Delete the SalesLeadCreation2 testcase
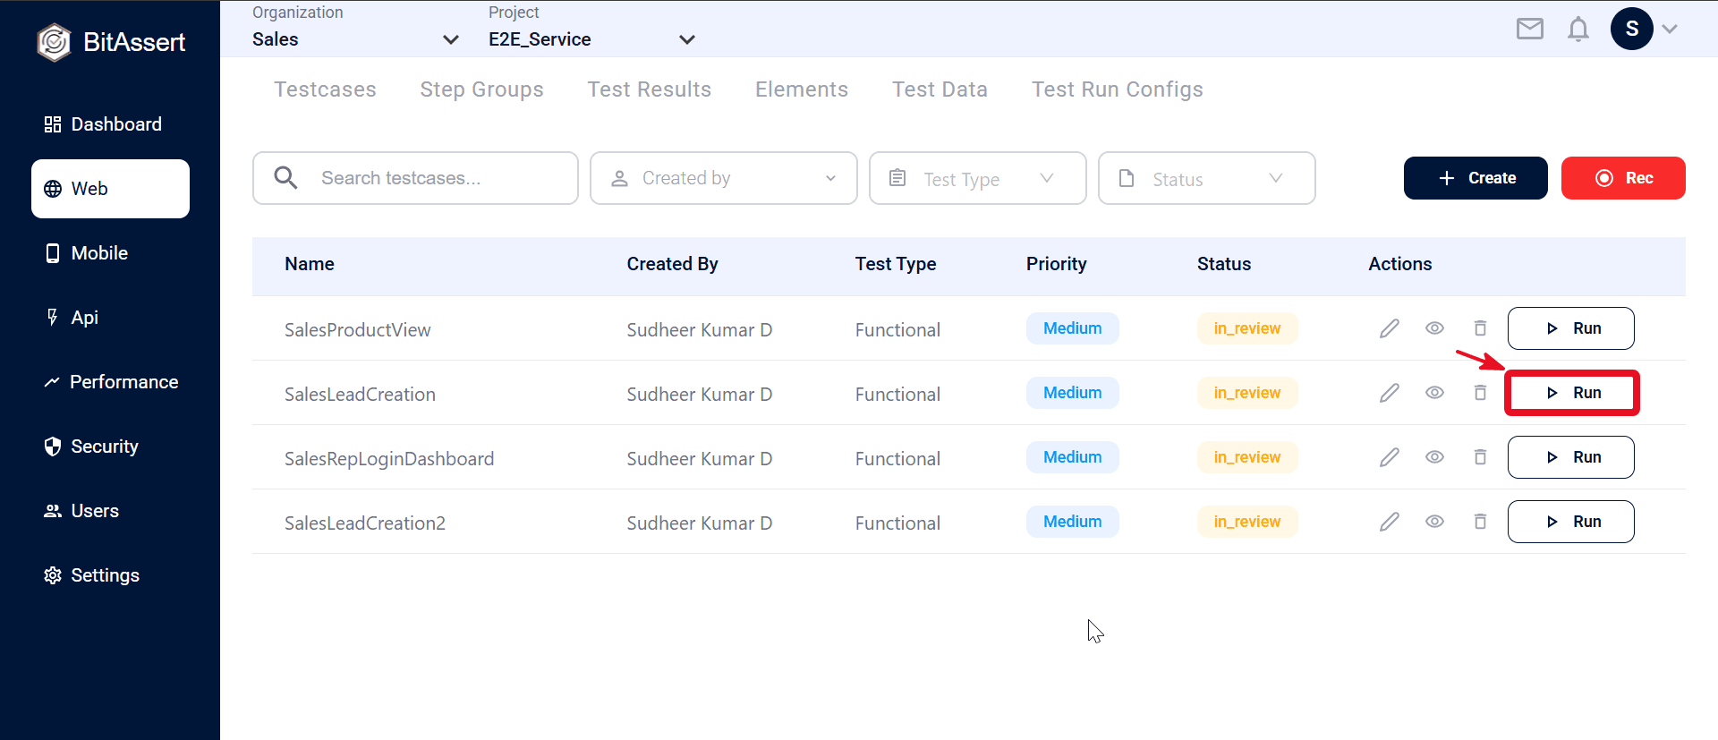This screenshot has width=1718, height=740. [1481, 522]
